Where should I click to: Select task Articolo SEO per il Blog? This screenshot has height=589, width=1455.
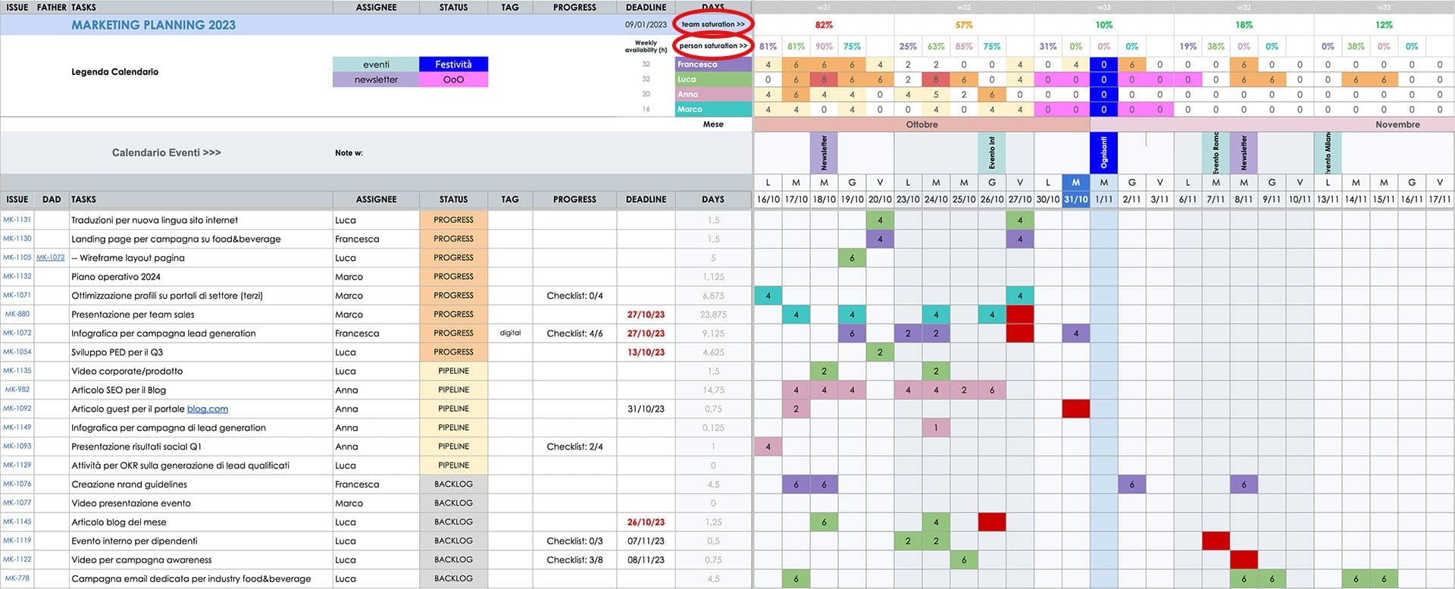[x=118, y=390]
